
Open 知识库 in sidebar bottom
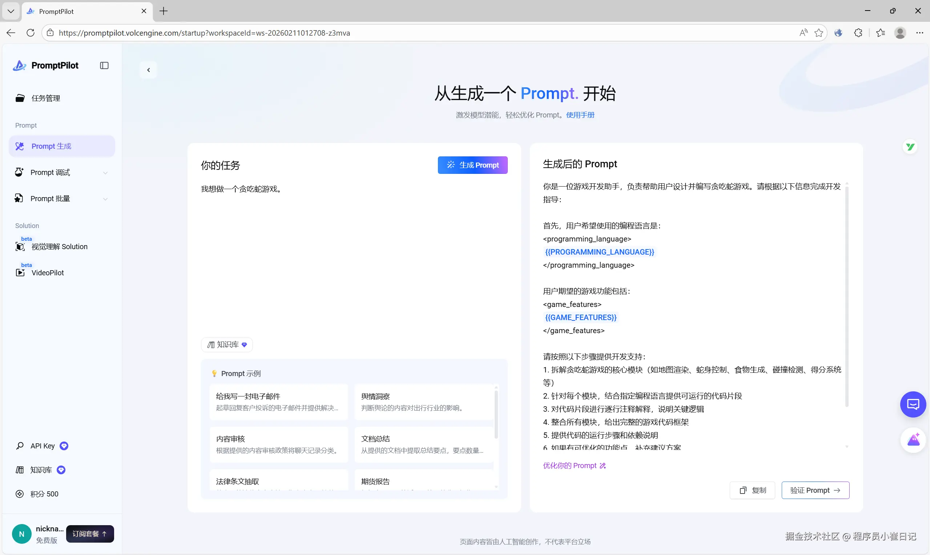click(41, 470)
